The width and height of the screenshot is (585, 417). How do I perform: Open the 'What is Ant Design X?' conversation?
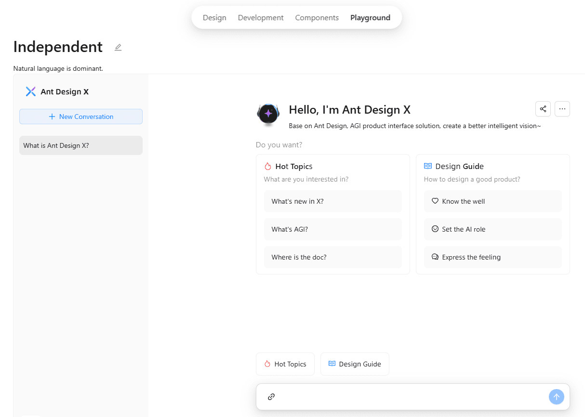pos(81,145)
